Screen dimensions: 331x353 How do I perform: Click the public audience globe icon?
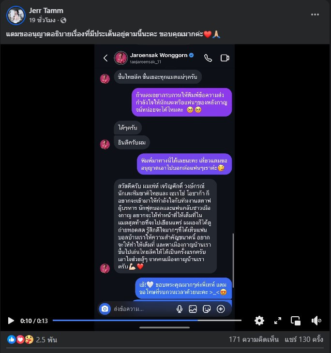point(63,20)
